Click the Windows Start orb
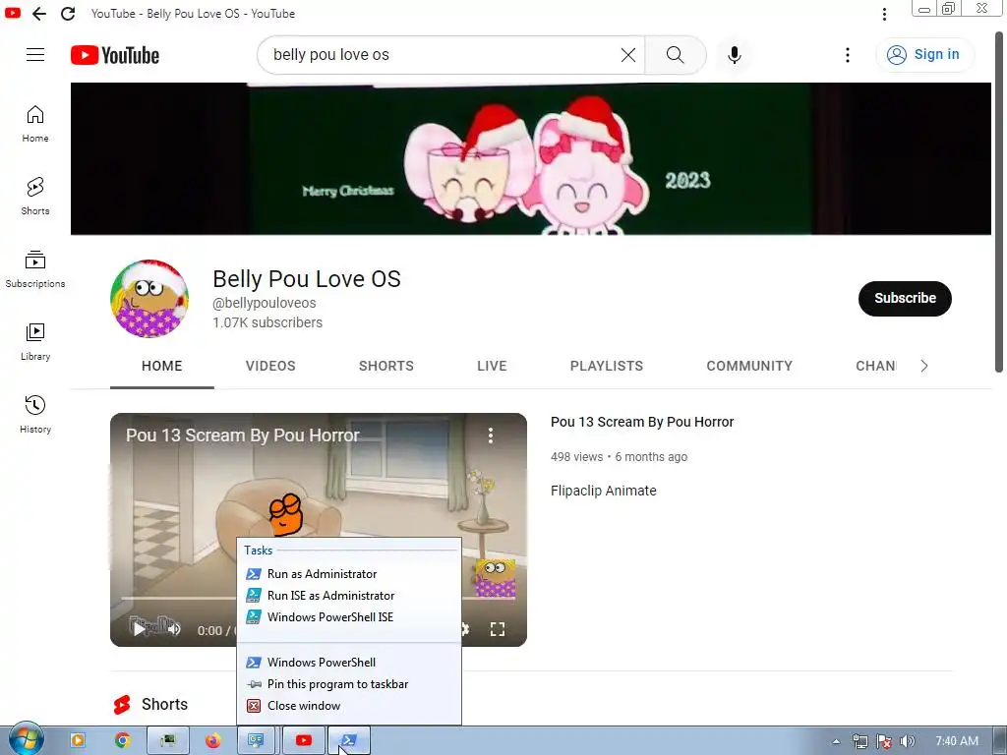Viewport: 1007px width, 755px height. [27, 739]
